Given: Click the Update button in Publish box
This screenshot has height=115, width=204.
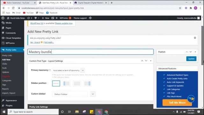Looking at the screenshot, I should tap(191, 59).
